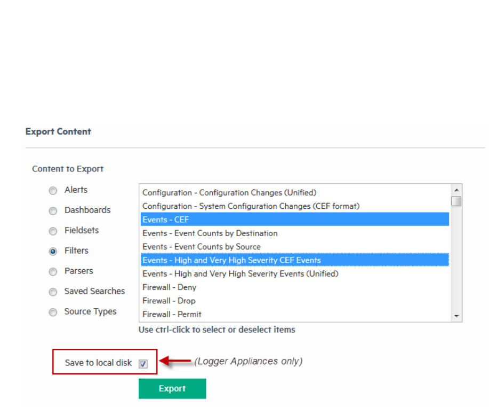The height and width of the screenshot is (407, 489).
Task: Select the Parsers radio option
Action: point(53,272)
